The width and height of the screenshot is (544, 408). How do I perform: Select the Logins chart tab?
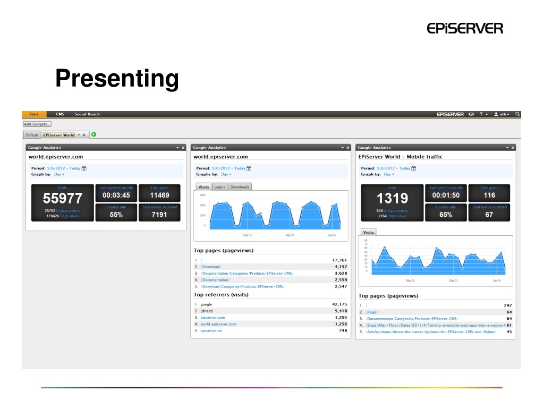pos(219,187)
